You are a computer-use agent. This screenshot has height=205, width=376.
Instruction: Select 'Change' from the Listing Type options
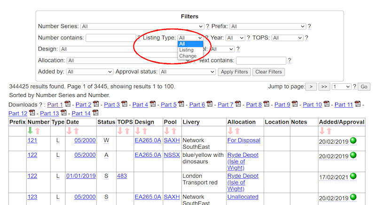(x=188, y=56)
